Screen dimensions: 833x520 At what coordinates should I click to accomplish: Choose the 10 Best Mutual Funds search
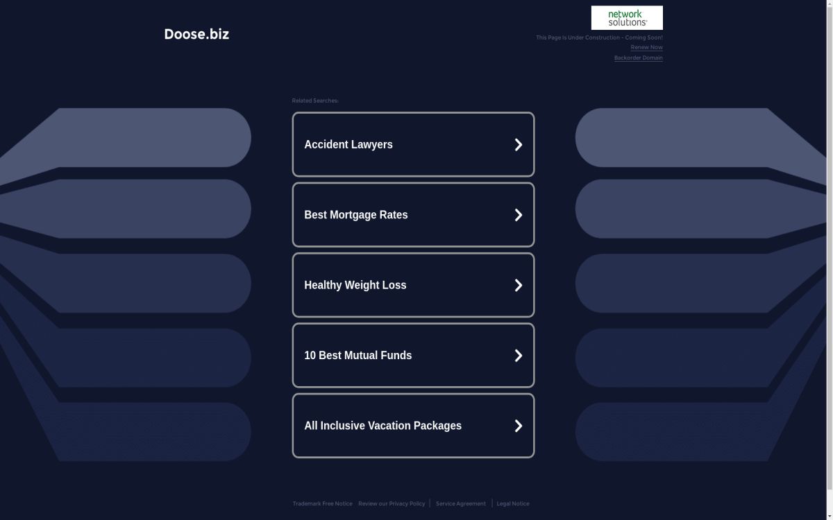click(x=358, y=356)
